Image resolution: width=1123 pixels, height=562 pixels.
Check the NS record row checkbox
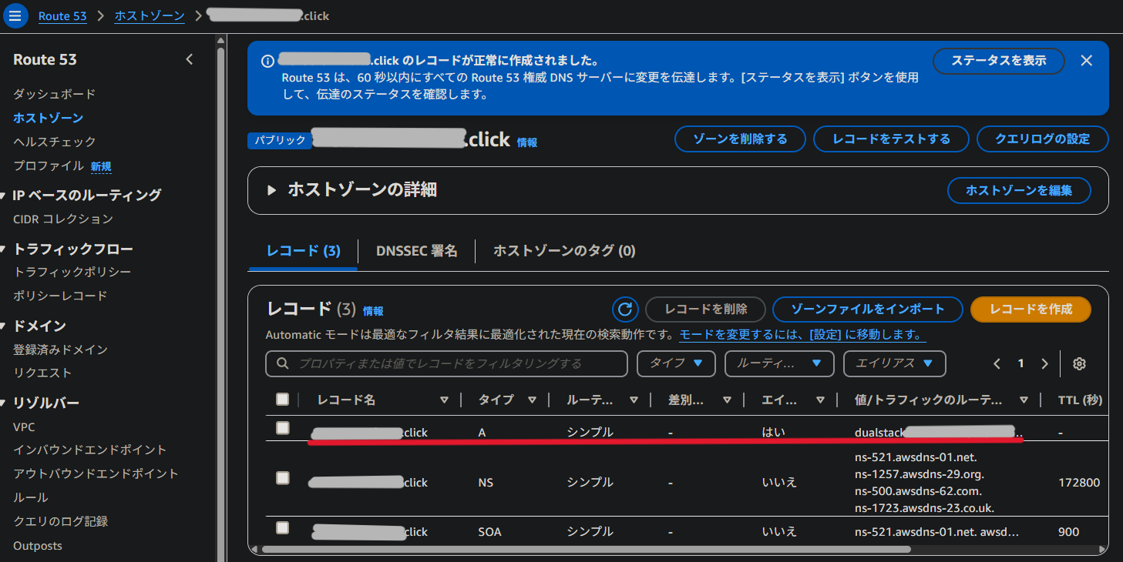click(x=283, y=478)
